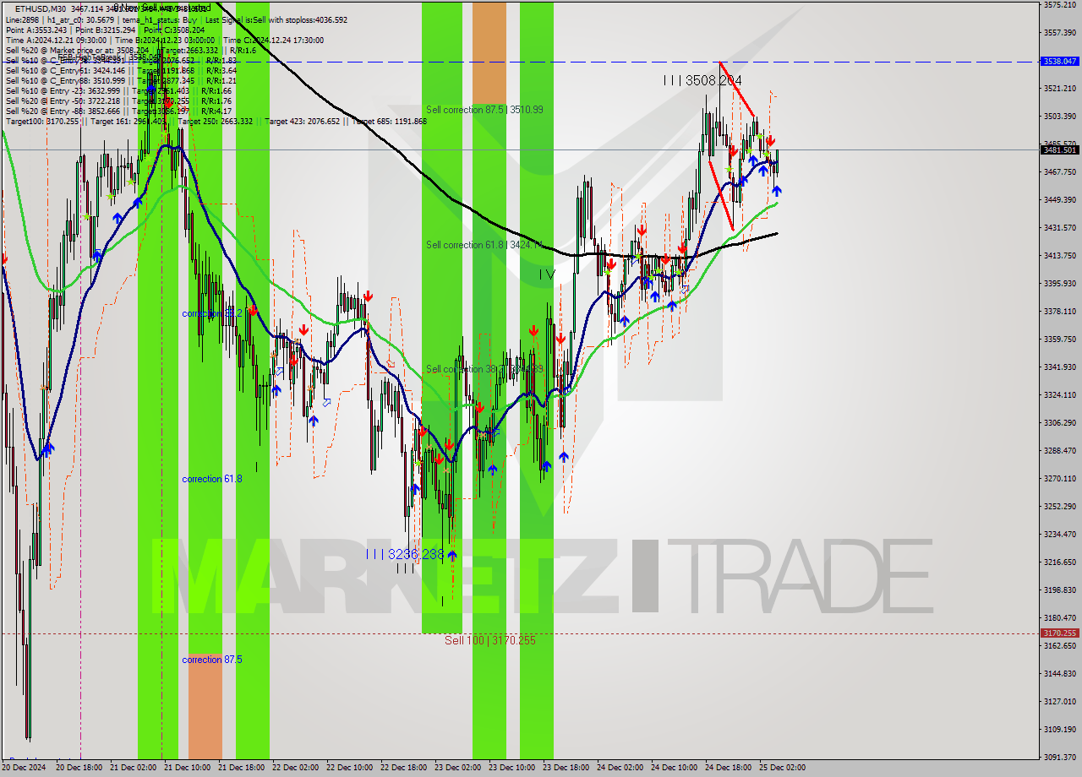Click price axis value 3144.830

tap(1059, 674)
